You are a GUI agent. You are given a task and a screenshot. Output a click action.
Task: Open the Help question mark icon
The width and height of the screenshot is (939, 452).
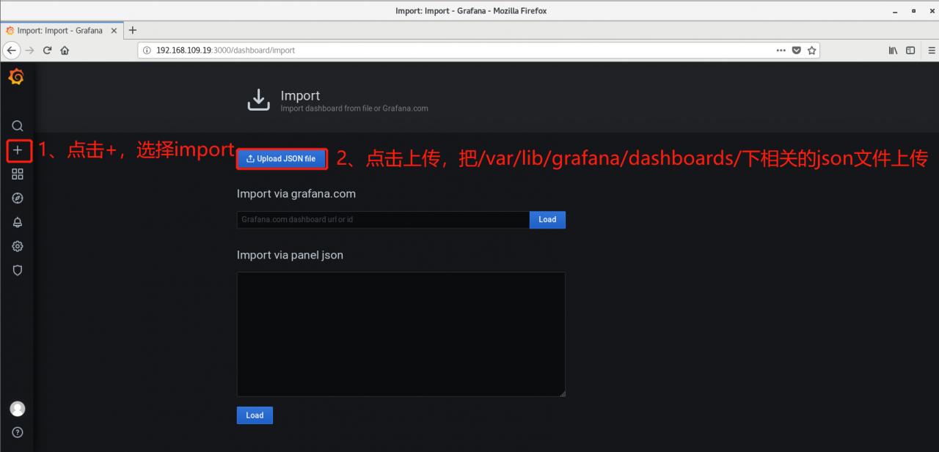(x=18, y=432)
